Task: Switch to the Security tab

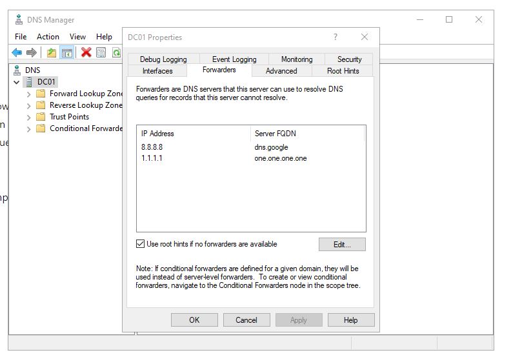Action: tap(349, 59)
